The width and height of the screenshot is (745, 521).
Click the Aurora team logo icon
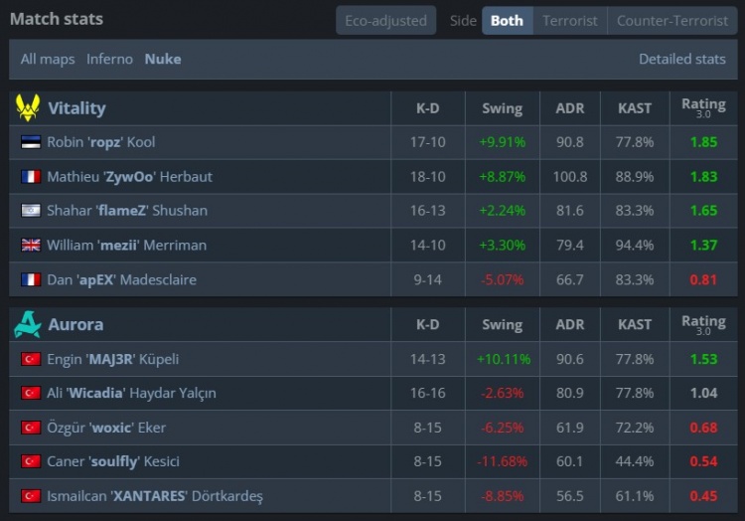[x=28, y=324]
